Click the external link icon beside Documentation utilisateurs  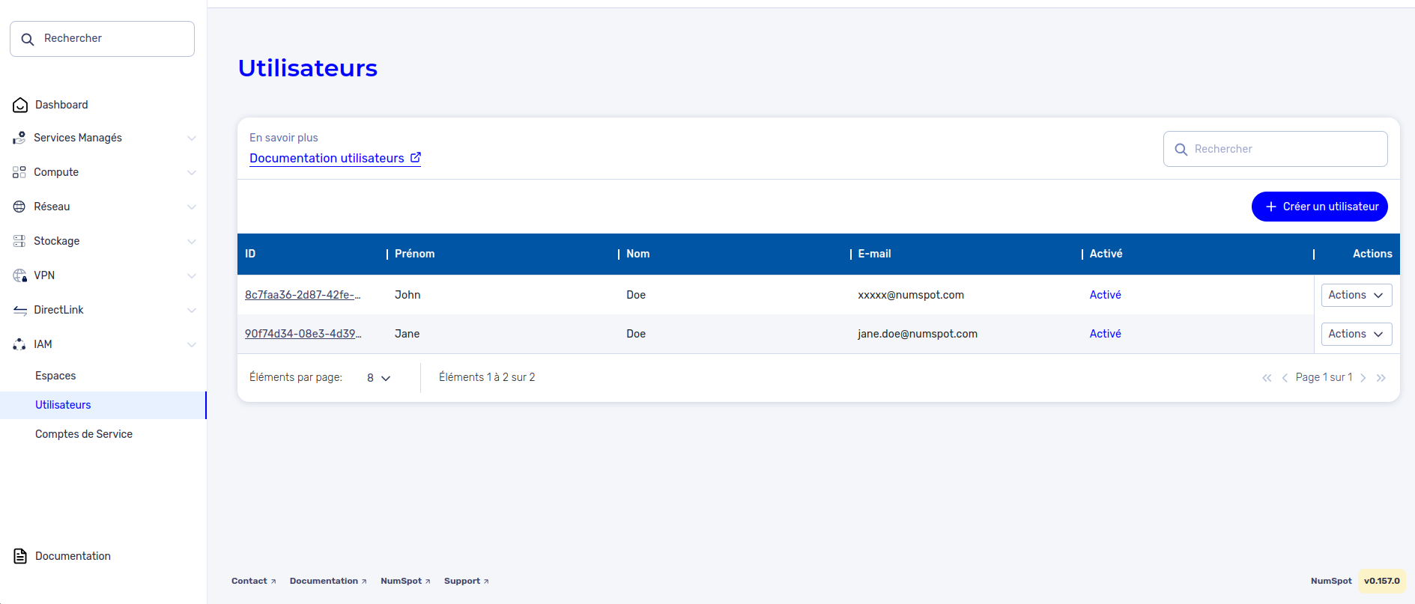click(x=416, y=157)
